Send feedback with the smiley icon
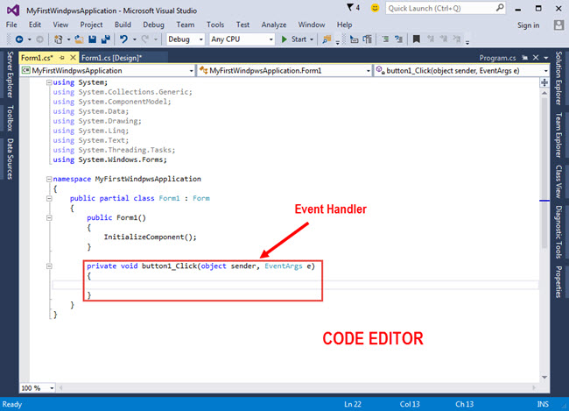 click(375, 8)
